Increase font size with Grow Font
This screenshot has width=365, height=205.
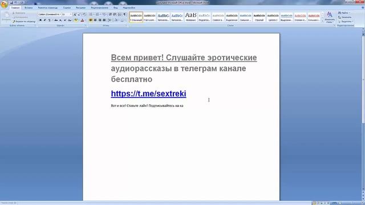[x=75, y=14]
